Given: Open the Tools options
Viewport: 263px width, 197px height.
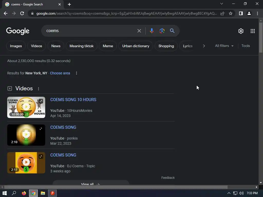Looking at the screenshot, I should (x=246, y=46).
